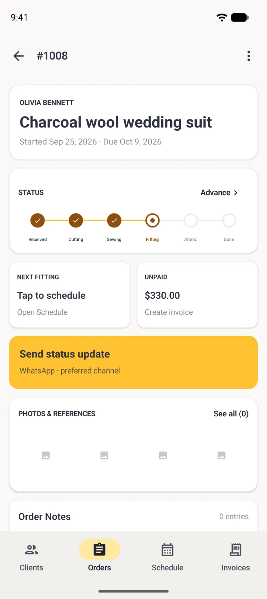Tap the Schedule calendar icon

click(168, 550)
